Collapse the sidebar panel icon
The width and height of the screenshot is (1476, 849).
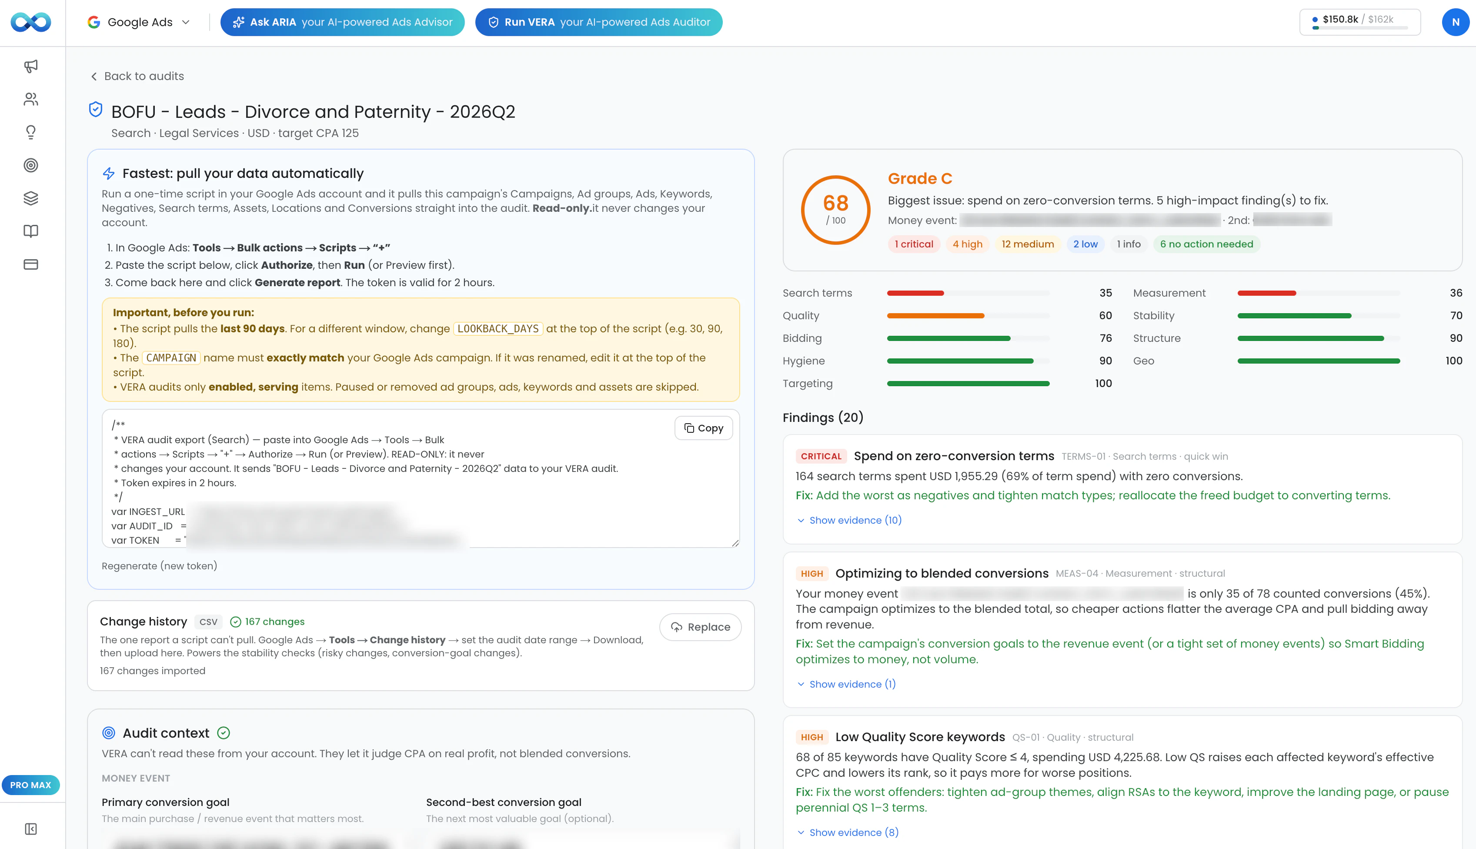[x=31, y=829]
